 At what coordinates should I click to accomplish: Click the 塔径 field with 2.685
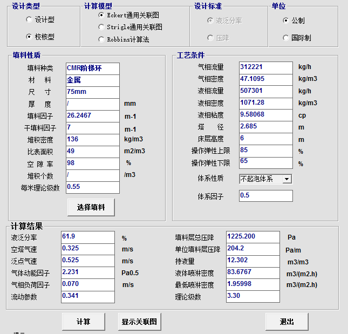[266, 127]
